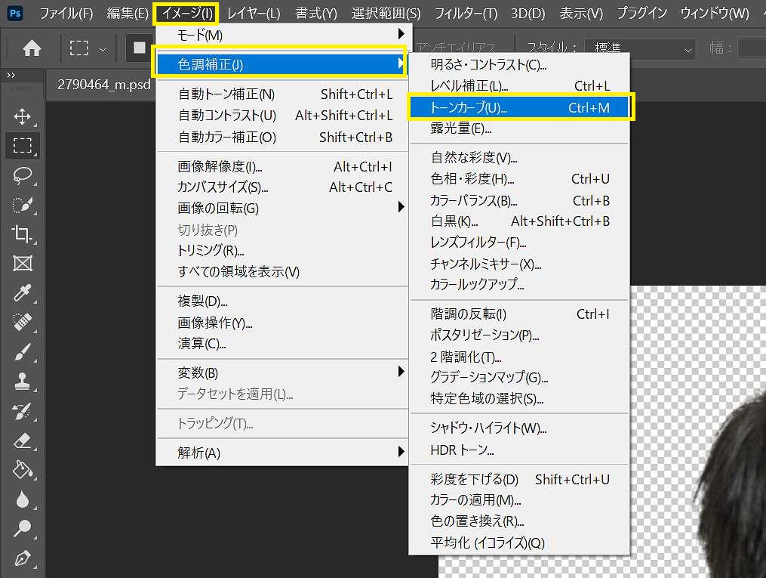Image resolution: width=766 pixels, height=578 pixels.
Task: Select the Brush tool
Action: 23,352
